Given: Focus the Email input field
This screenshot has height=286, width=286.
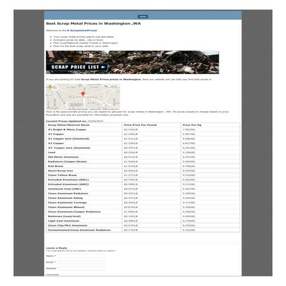Looking at the screenshot, I should [x=81, y=263].
